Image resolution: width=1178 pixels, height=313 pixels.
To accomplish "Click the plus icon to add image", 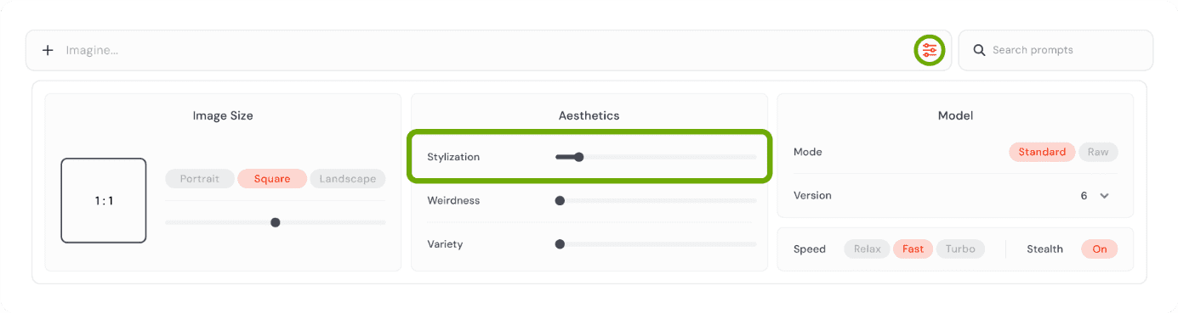I will [x=48, y=50].
